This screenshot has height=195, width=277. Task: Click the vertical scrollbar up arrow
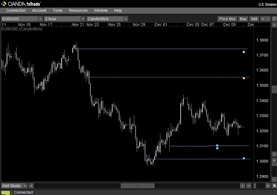pyautogui.click(x=274, y=25)
